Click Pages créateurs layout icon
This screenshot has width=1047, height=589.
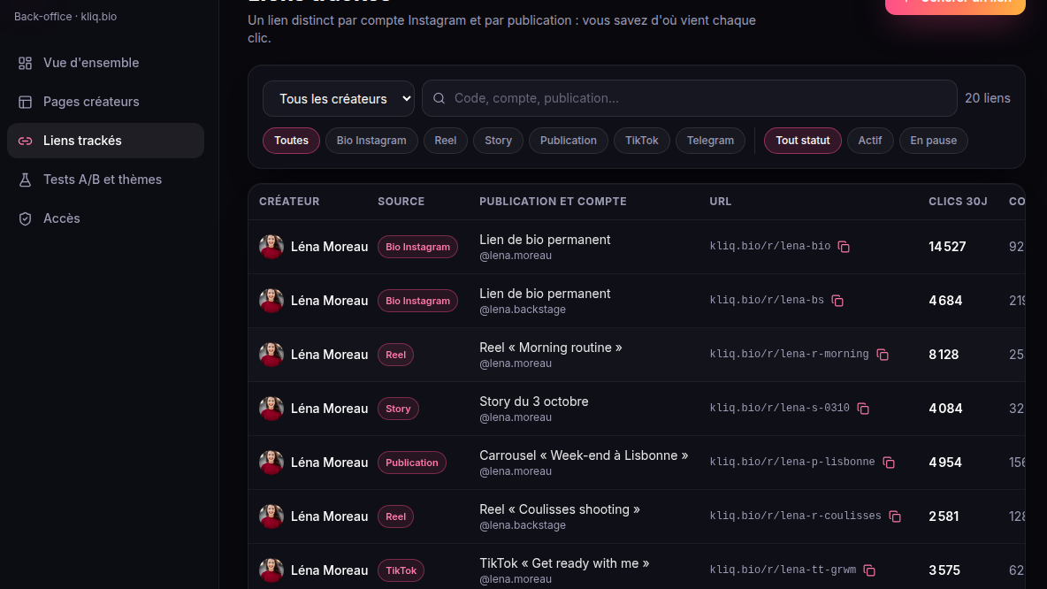[25, 102]
